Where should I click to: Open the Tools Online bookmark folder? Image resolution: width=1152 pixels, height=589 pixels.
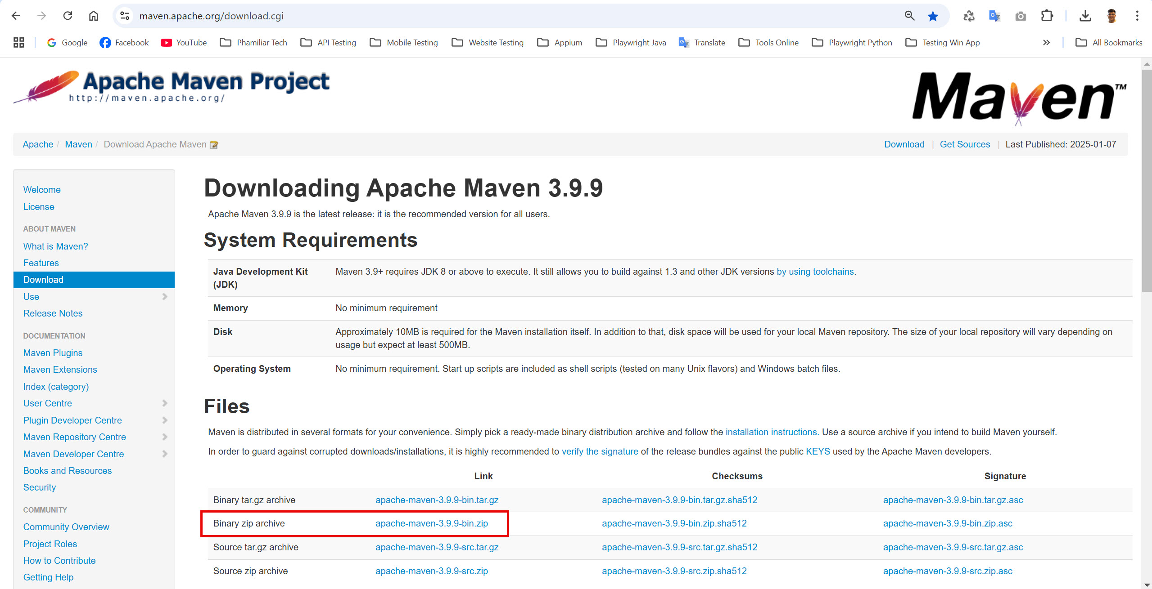coord(768,42)
